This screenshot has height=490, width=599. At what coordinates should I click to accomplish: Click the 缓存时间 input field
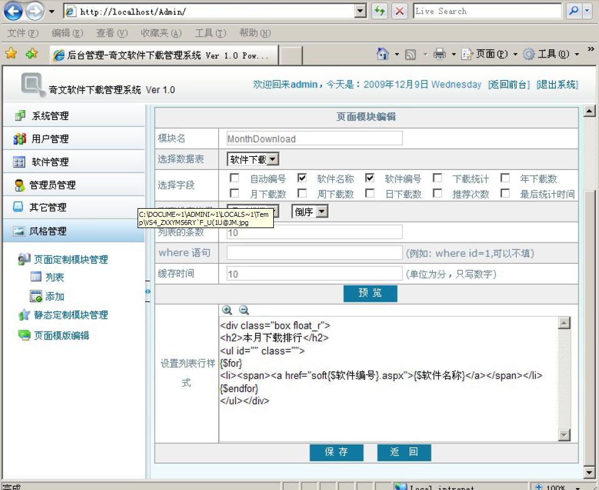point(315,274)
